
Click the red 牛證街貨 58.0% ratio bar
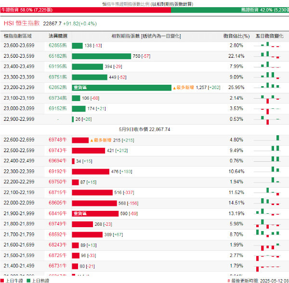86,10
